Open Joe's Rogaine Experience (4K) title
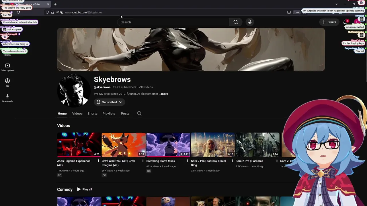The image size is (367, 206). tap(74, 163)
